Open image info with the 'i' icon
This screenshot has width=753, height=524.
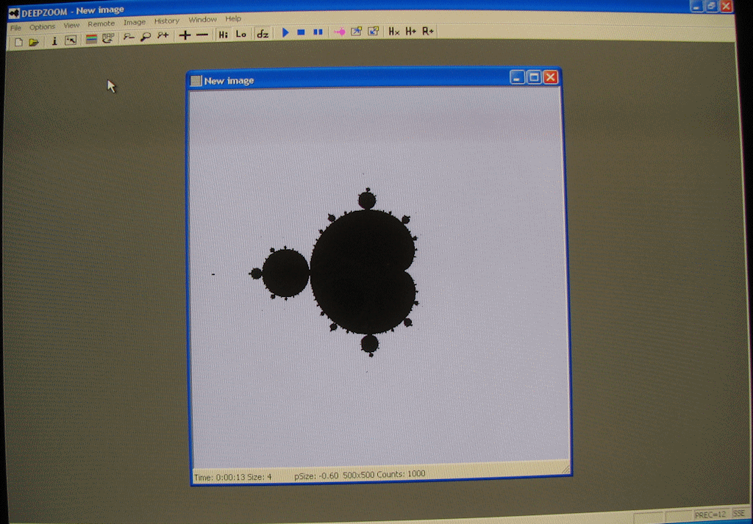[54, 40]
